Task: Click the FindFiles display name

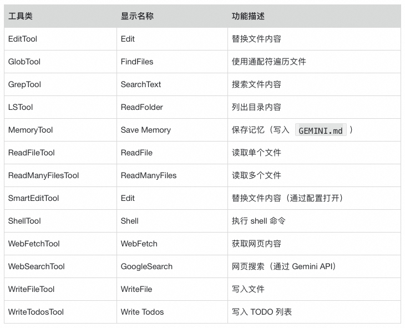Action: 137,62
